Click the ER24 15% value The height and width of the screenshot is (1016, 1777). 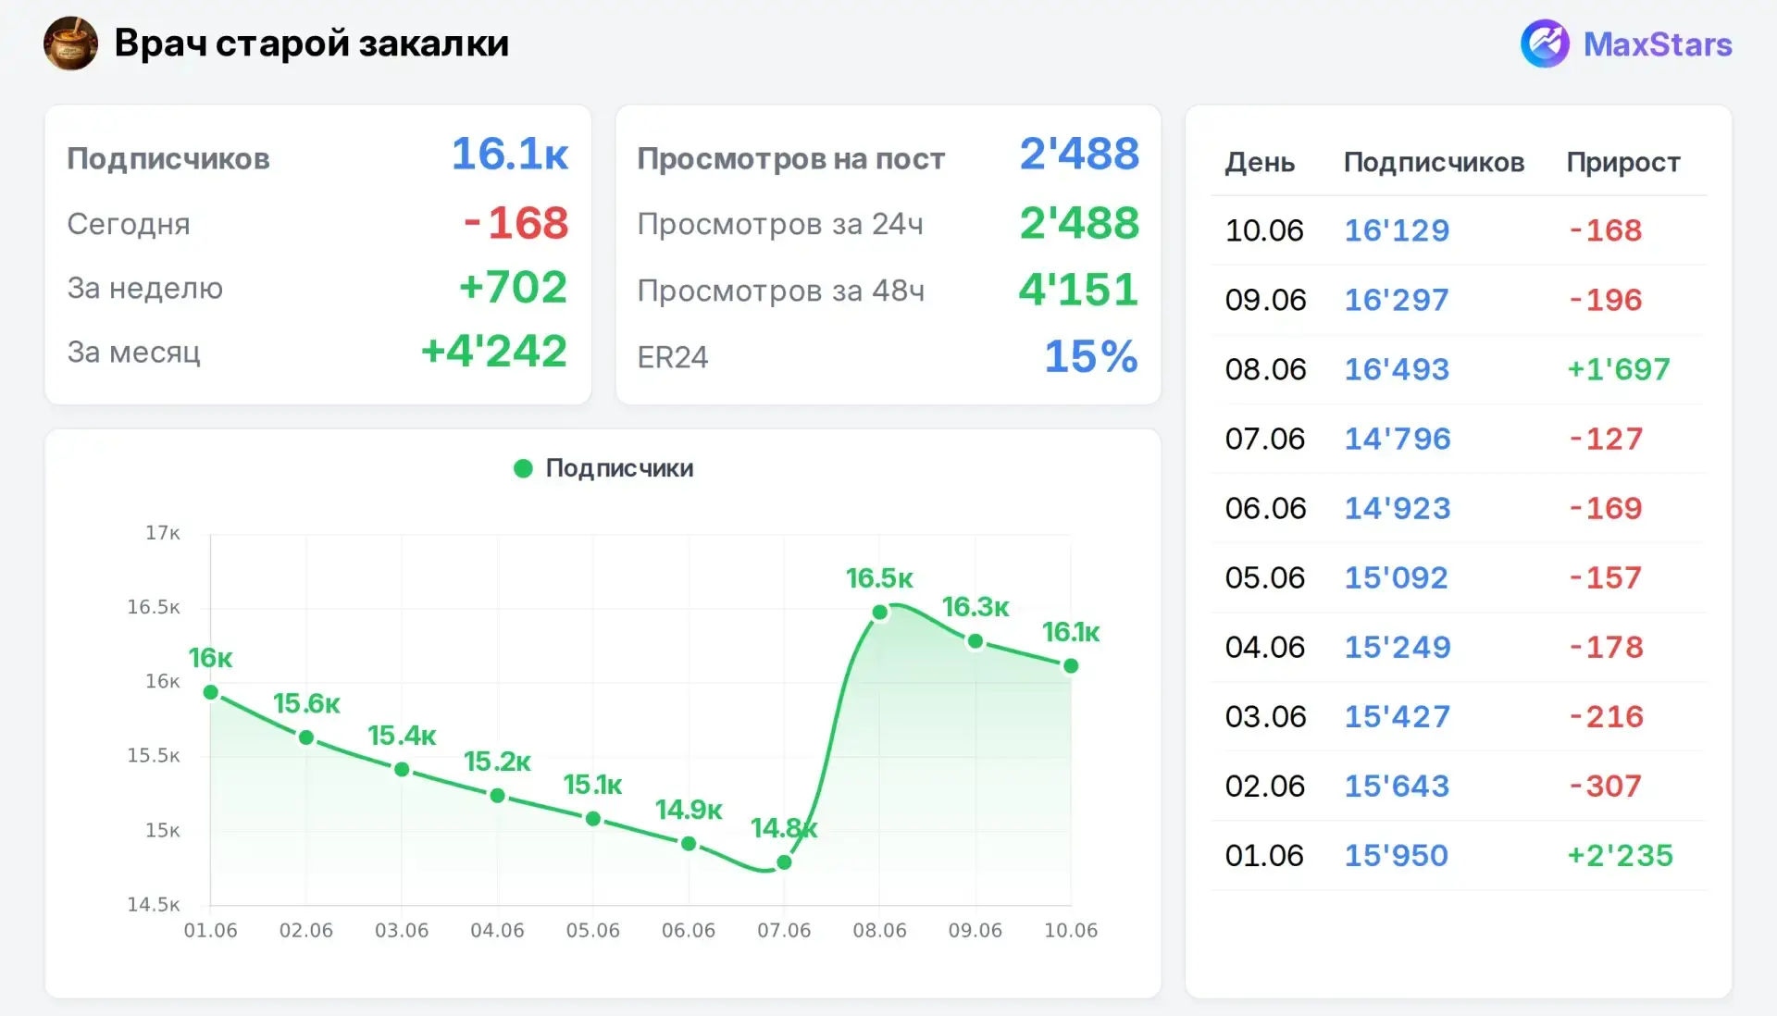[x=1091, y=356]
